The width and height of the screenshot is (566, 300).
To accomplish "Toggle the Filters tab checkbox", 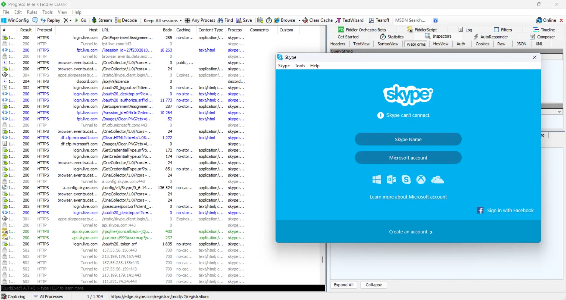I will click(x=496, y=30).
